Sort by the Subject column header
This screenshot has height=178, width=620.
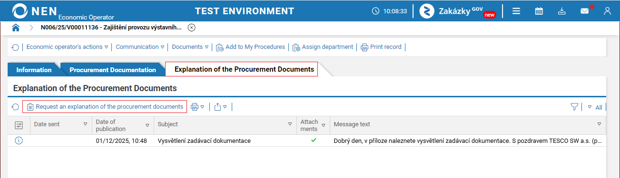tap(168, 124)
